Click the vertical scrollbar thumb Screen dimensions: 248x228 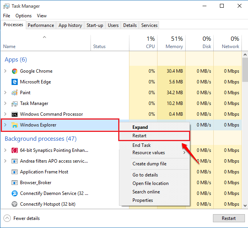click(x=245, y=70)
